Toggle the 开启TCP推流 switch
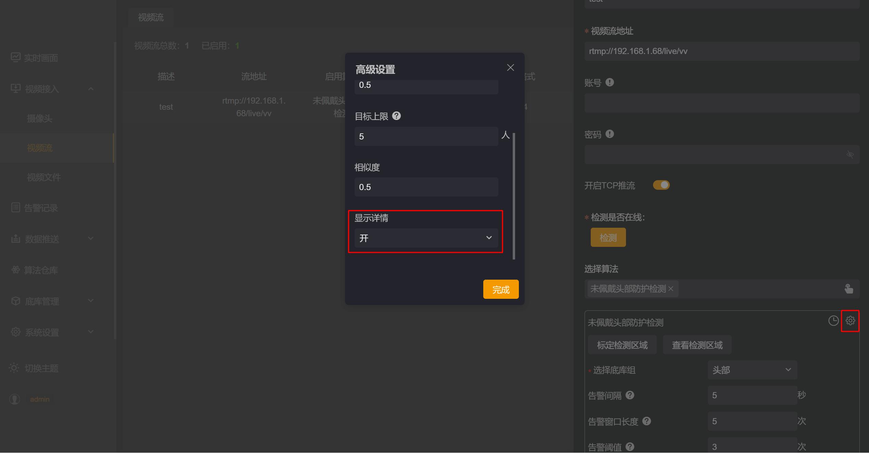The width and height of the screenshot is (869, 453). pyautogui.click(x=661, y=185)
